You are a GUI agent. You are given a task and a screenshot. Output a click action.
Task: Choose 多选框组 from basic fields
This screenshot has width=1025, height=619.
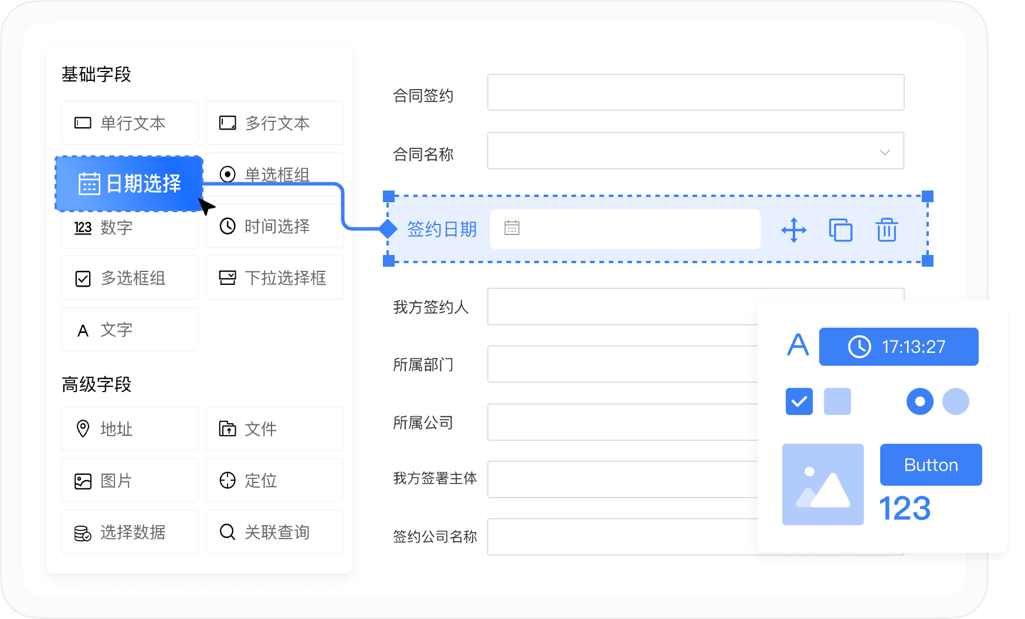tap(130, 278)
